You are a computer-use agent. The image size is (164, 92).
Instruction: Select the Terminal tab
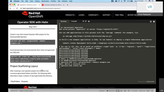63,21
